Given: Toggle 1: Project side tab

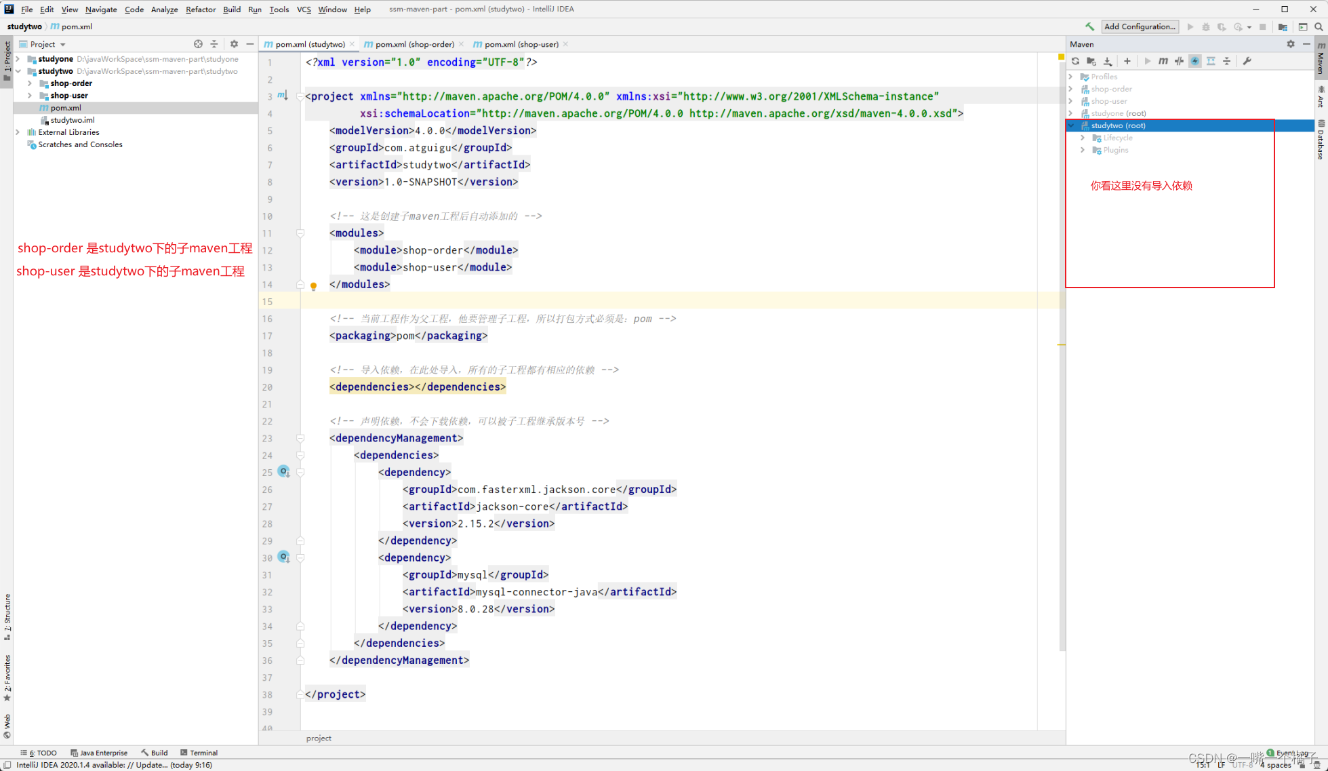Looking at the screenshot, I should (7, 60).
